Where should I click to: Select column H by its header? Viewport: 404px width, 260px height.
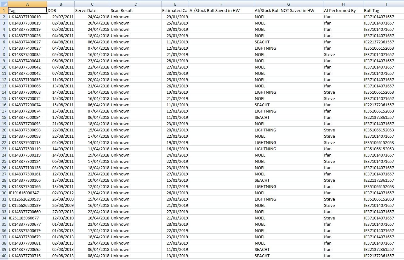pyautogui.click(x=343, y=4)
